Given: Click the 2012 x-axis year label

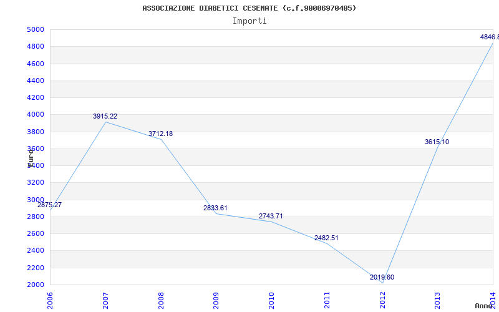Looking at the screenshot, I should (x=382, y=301).
